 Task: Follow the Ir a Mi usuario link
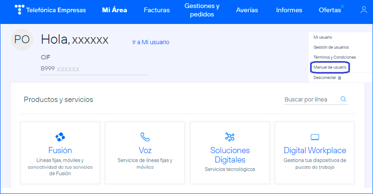151,42
